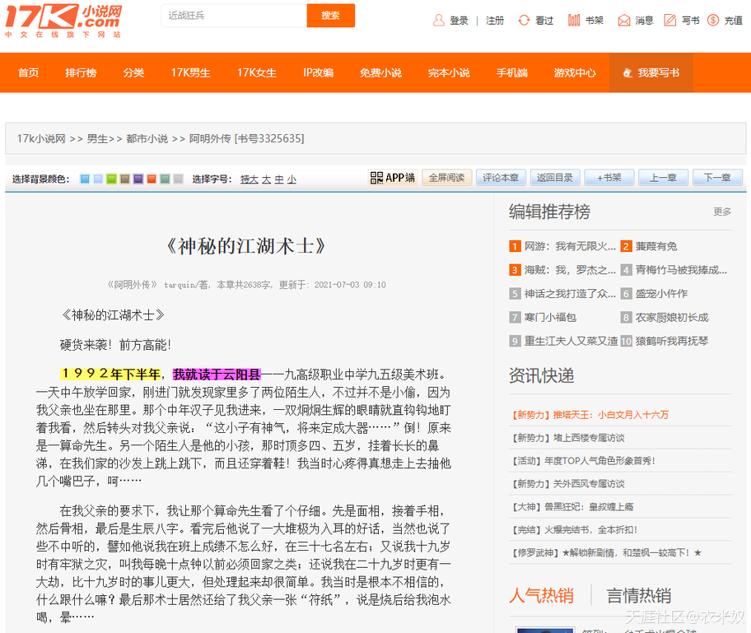Select the blue background color swatch
Image resolution: width=751 pixels, height=633 pixels.
[x=85, y=179]
